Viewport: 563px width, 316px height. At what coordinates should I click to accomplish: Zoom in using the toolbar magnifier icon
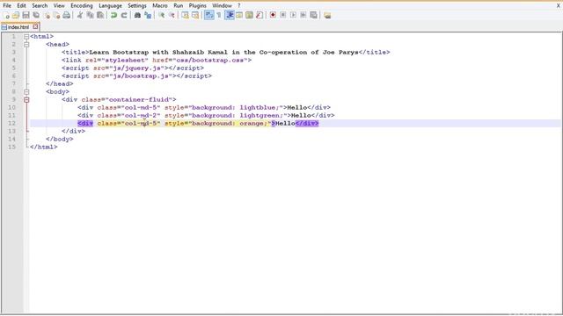(162, 15)
